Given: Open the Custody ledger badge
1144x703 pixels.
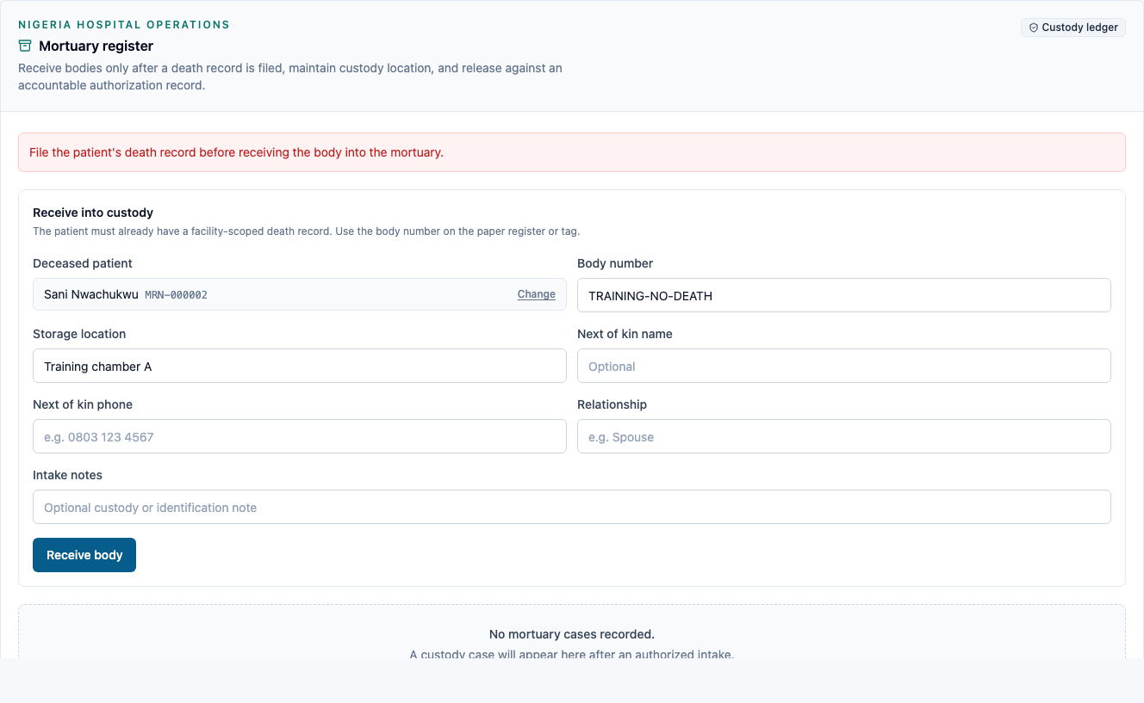Looking at the screenshot, I should [1073, 28].
